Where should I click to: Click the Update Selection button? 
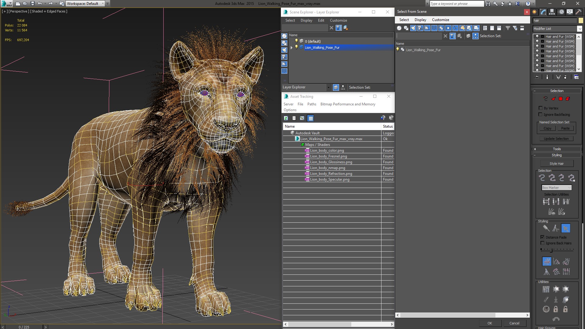point(556,139)
